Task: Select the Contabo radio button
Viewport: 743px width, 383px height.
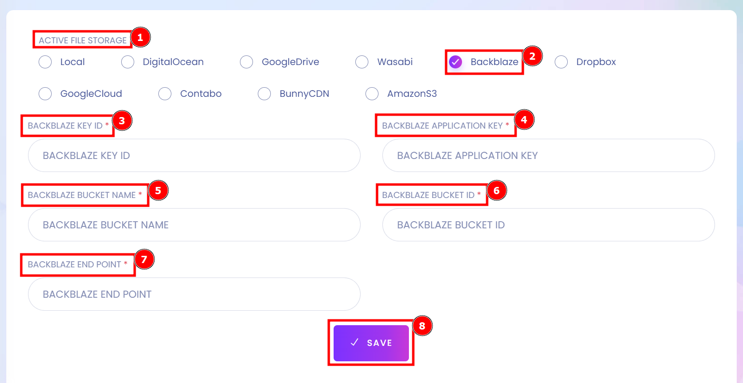Action: tap(165, 94)
